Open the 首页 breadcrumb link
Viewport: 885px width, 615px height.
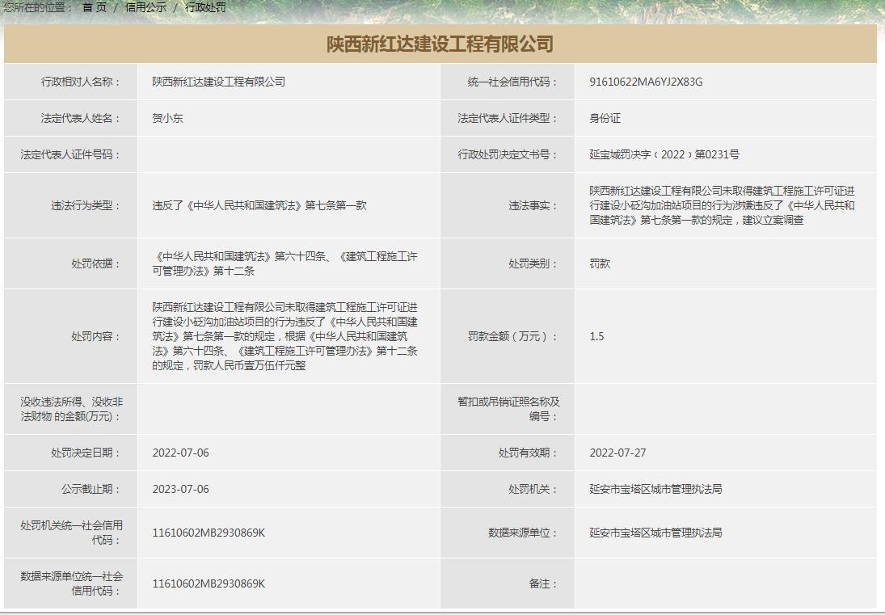tap(95, 7)
